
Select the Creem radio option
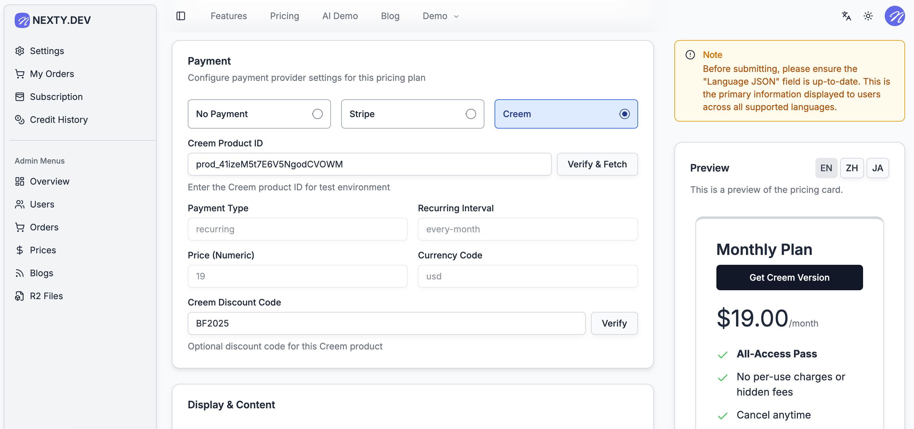(624, 114)
